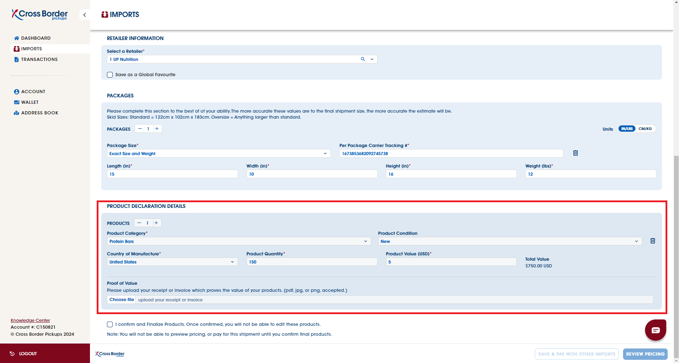The image size is (679, 363).
Task: Click the Length (in) field
Action: pyautogui.click(x=172, y=174)
